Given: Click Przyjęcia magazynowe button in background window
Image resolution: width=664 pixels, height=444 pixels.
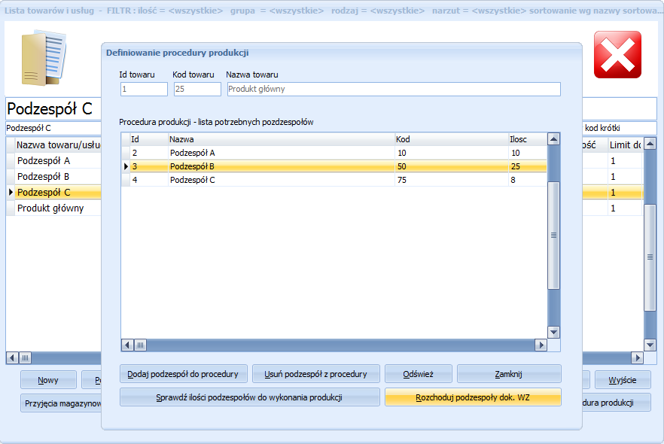Looking at the screenshot, I should [x=61, y=403].
